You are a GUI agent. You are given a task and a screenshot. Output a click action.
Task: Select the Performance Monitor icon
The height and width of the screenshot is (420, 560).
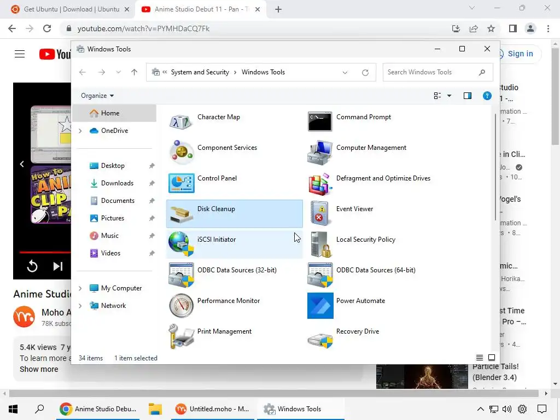pos(181,305)
